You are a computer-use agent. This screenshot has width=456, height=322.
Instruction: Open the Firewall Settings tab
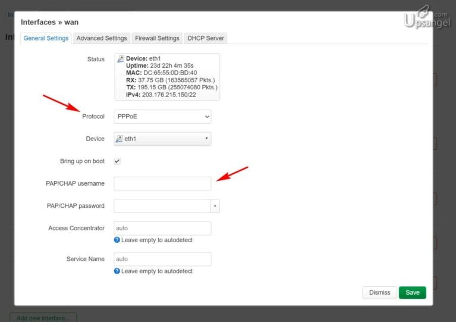157,38
